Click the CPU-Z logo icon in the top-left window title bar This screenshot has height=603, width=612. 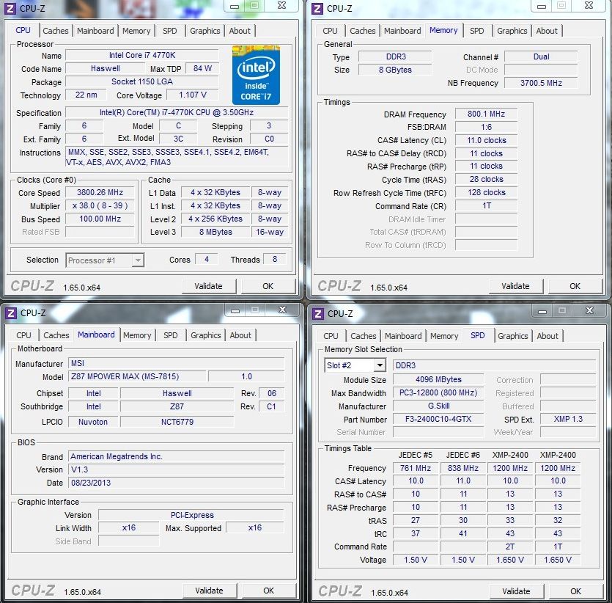(10, 8)
